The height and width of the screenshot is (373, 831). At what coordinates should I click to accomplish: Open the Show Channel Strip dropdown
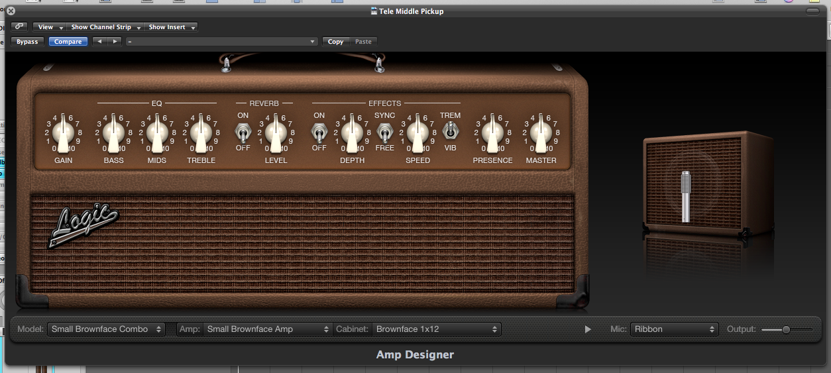pos(105,27)
